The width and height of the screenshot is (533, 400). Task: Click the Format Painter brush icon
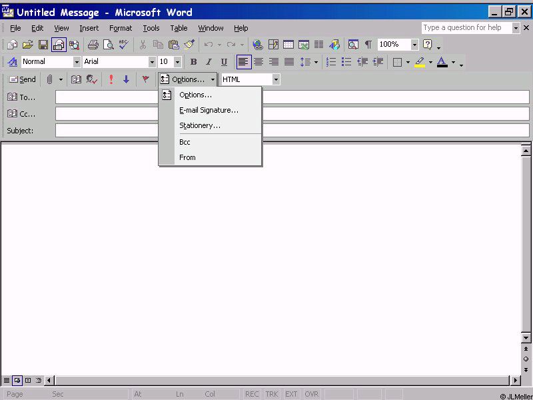pos(189,45)
